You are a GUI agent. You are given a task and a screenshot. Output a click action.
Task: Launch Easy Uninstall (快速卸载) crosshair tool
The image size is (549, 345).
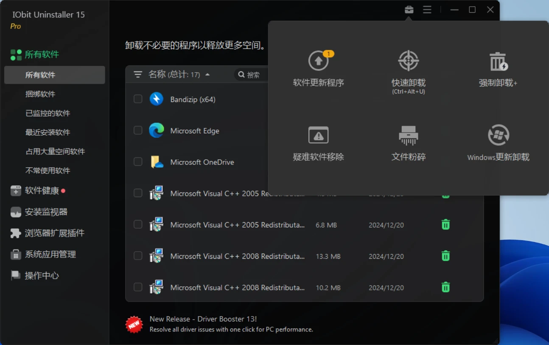[409, 71]
